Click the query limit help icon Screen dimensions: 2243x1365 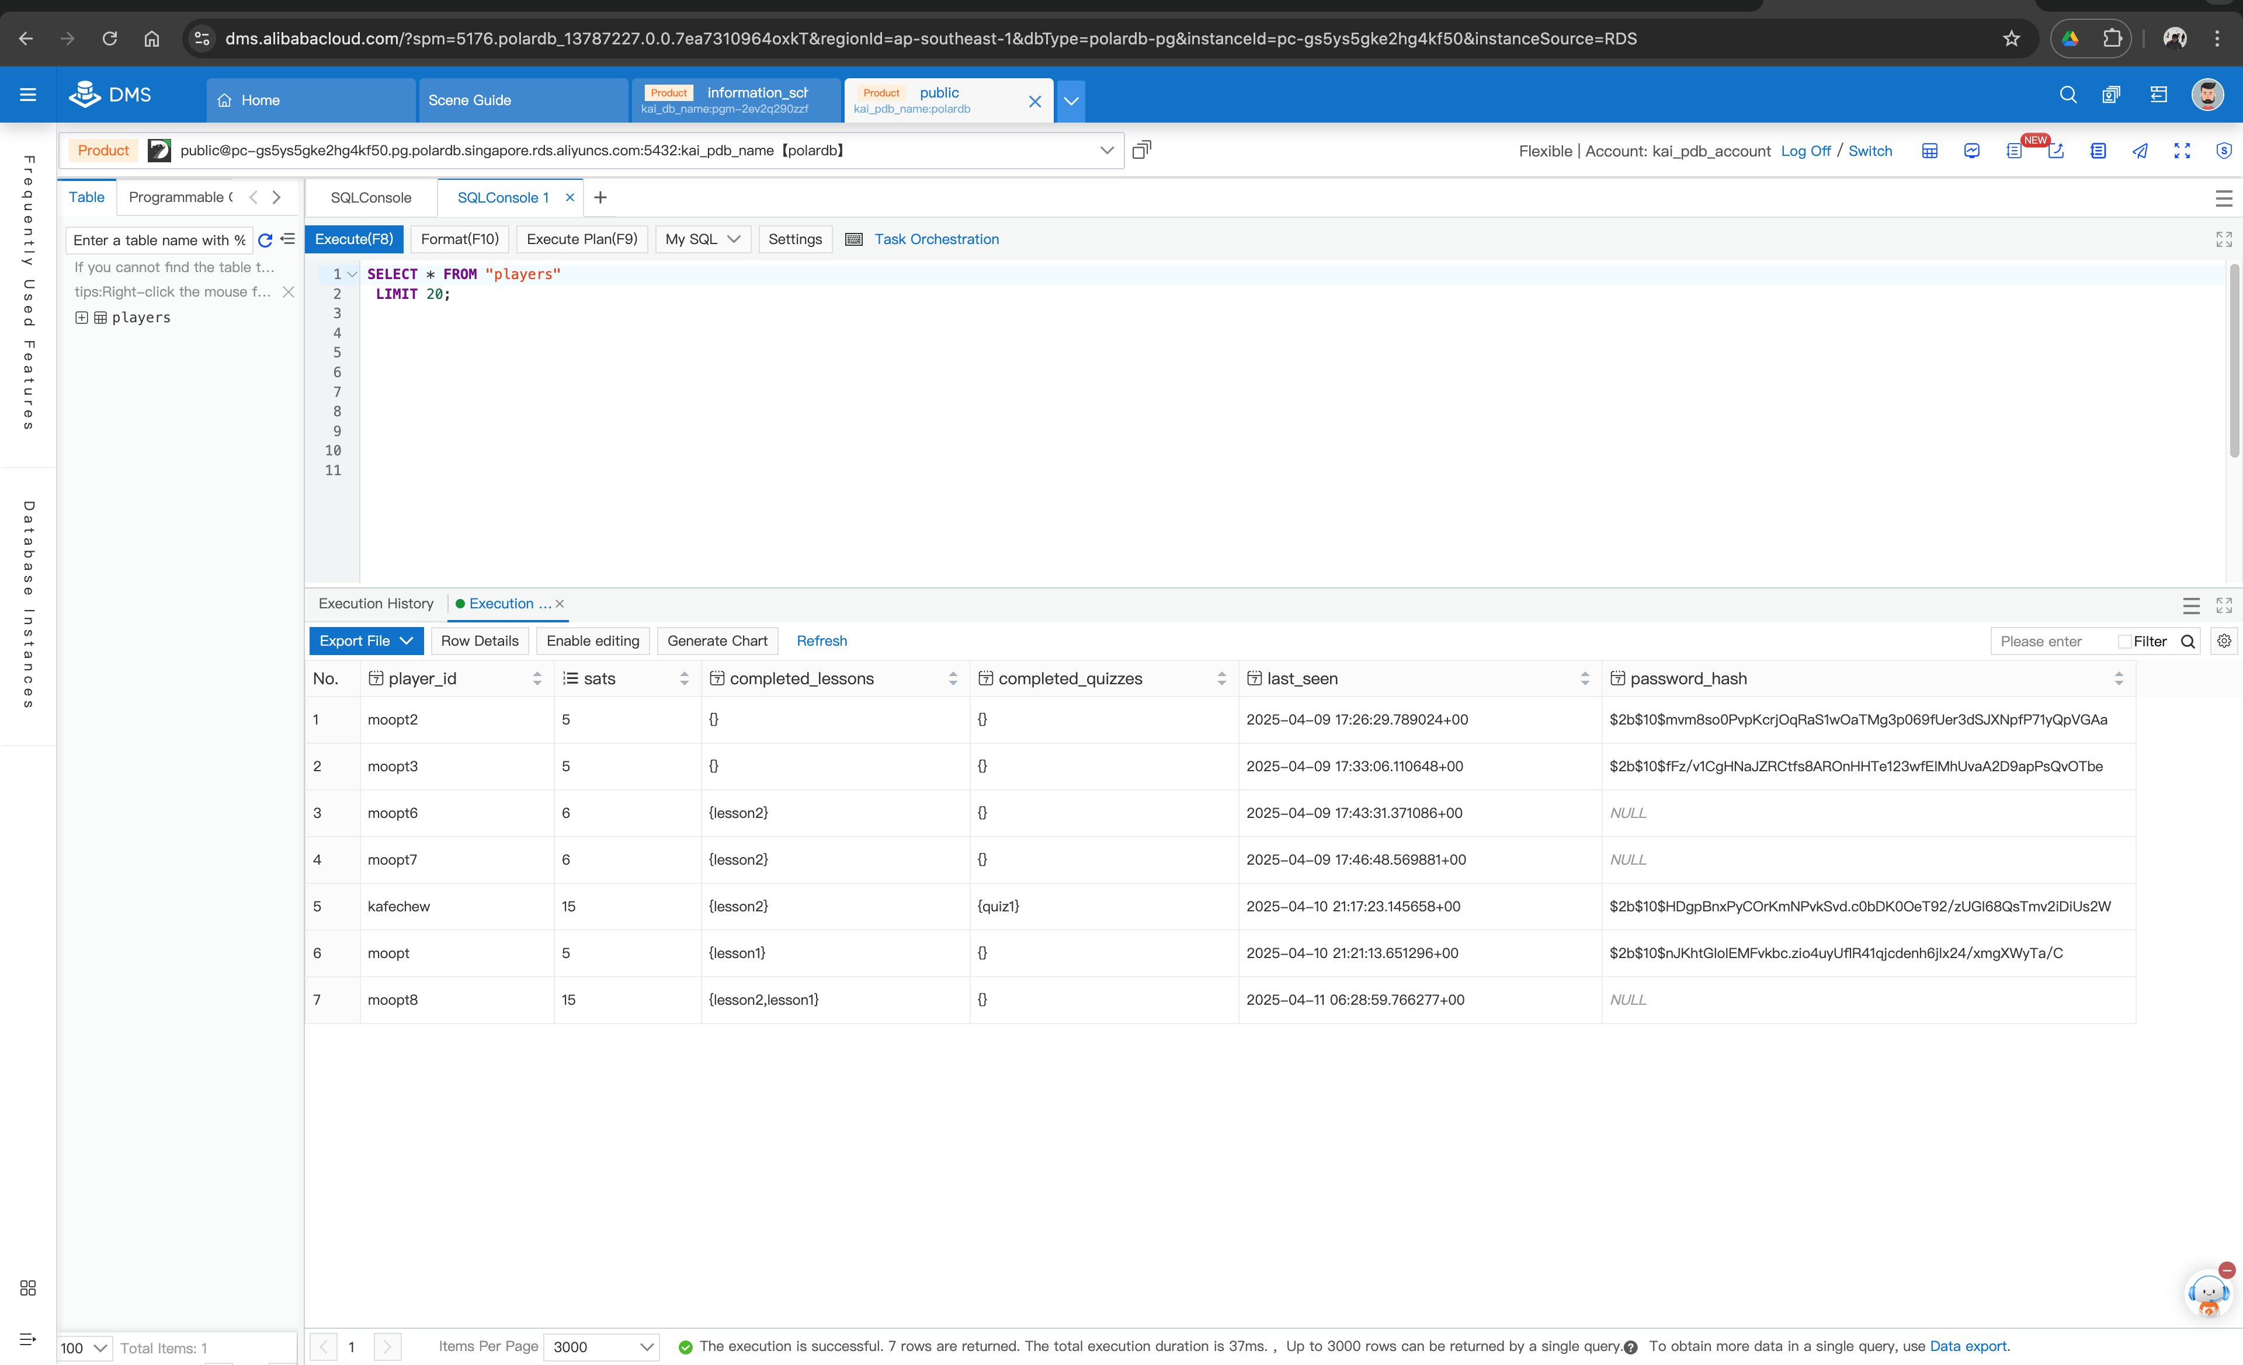[1630, 1347]
